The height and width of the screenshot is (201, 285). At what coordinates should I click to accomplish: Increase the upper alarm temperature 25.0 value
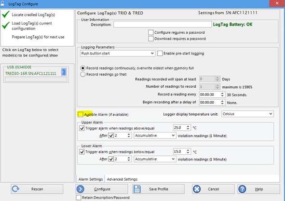188,126
